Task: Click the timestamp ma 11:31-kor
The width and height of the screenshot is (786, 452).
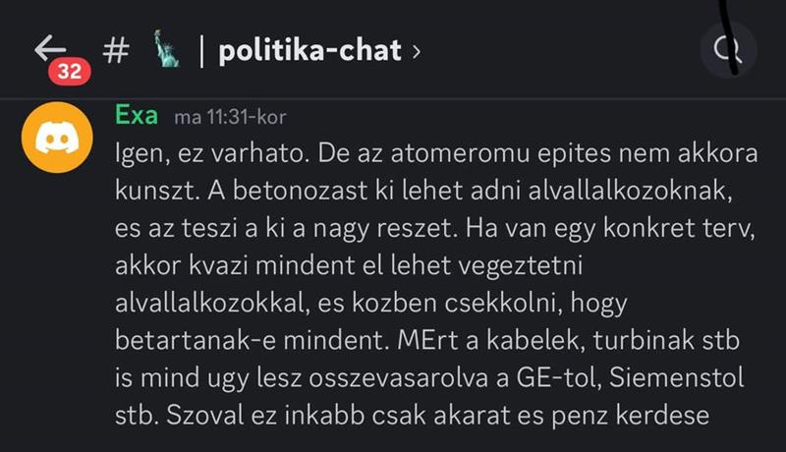Action: pyautogui.click(x=230, y=117)
